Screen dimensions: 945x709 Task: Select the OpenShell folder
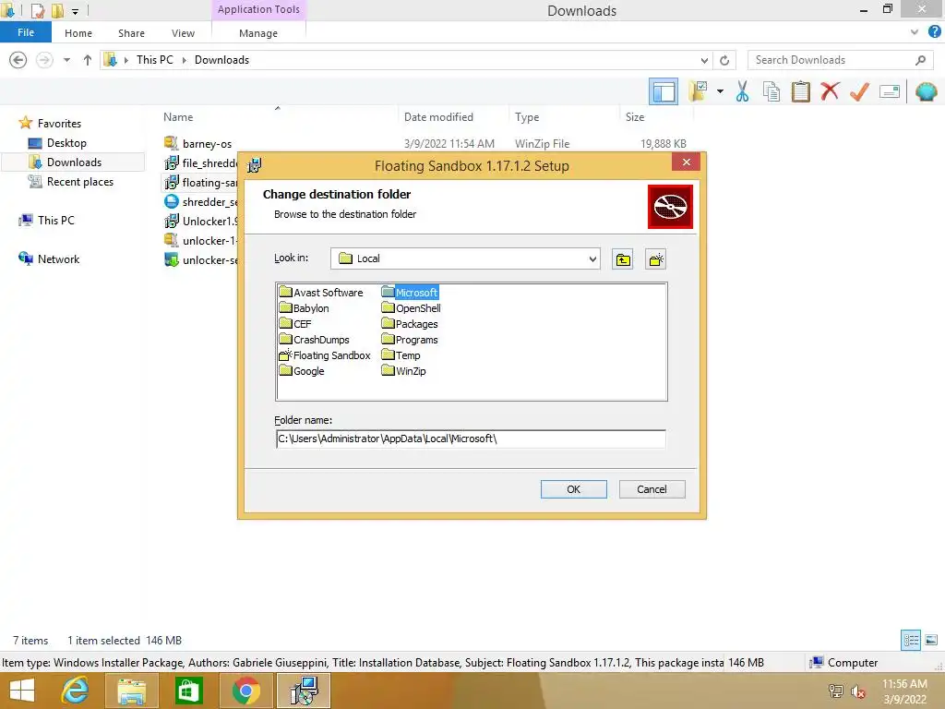point(411,308)
